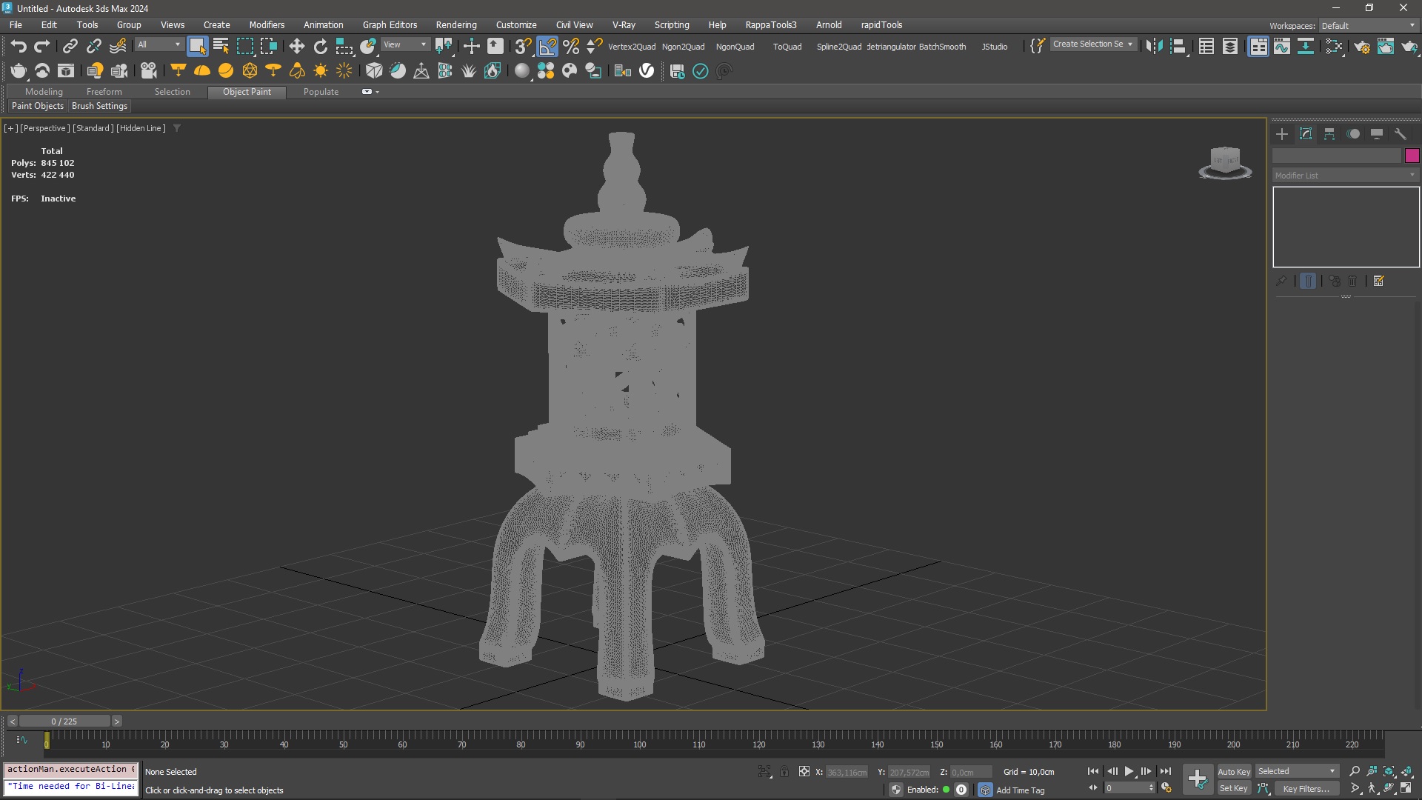The image size is (1422, 800).
Task: Open the Modifier List dropdown
Action: point(1345,176)
